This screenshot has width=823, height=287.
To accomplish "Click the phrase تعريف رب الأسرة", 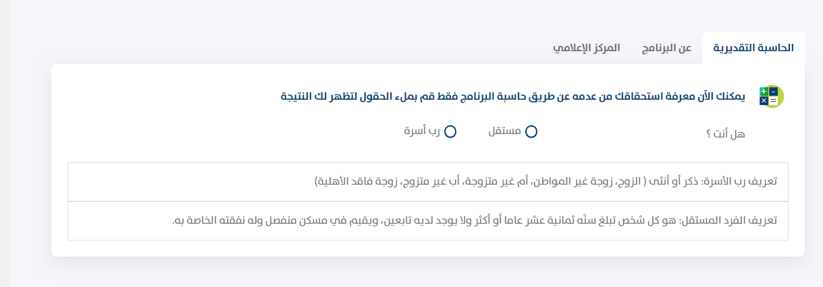I will click(x=741, y=182).
